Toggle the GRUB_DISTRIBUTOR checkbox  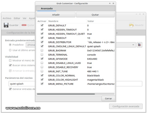pyautogui.click(x=42, y=42)
